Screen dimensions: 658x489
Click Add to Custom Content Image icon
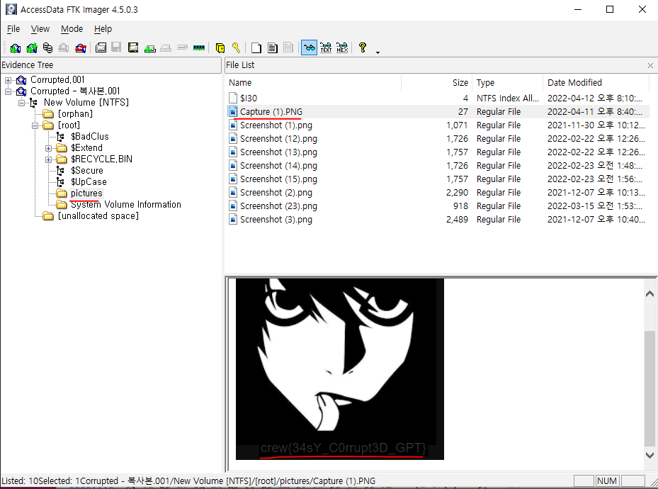pyautogui.click(x=150, y=48)
